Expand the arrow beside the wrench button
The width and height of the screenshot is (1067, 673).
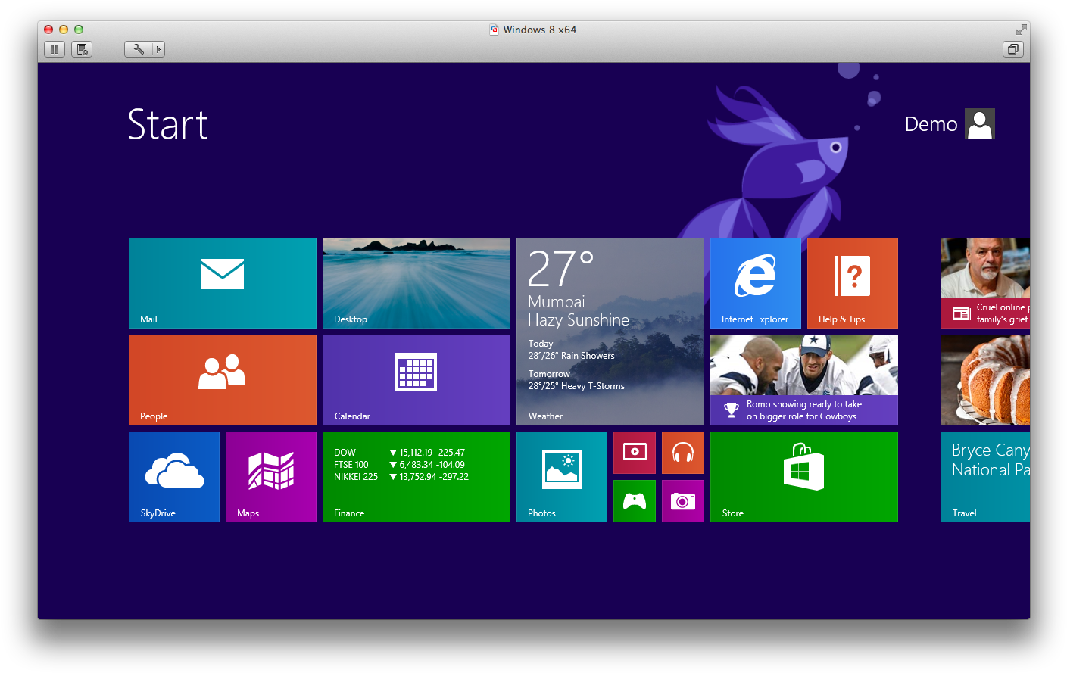158,49
